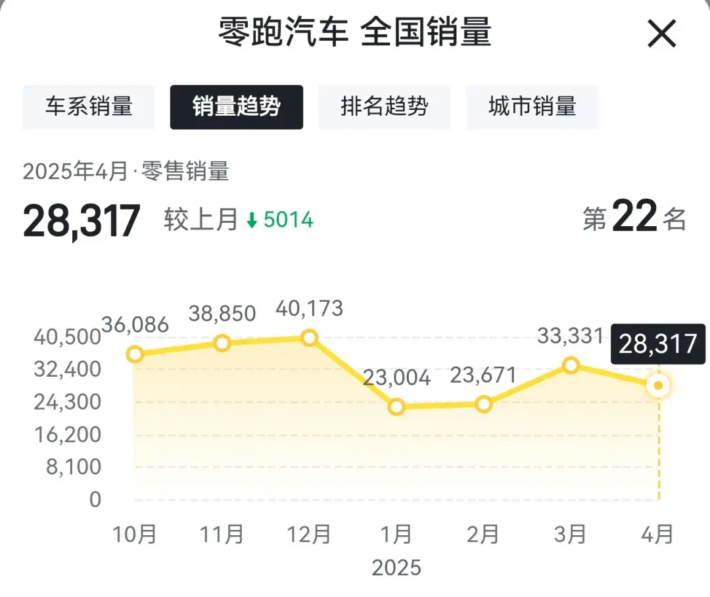Image resolution: width=710 pixels, height=597 pixels.
Task: Click the 23,004 value label
Action: [x=396, y=377]
